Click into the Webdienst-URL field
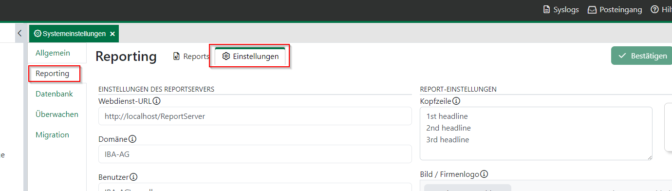This screenshot has height=191, width=672. click(255, 116)
